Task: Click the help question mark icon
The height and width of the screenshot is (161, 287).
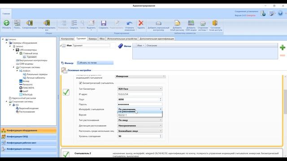Action: 280,13
